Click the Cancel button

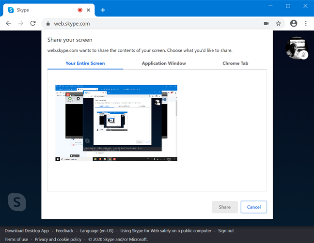pos(254,207)
